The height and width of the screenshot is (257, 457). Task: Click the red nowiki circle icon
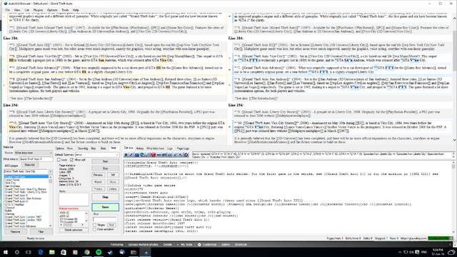tap(154, 155)
